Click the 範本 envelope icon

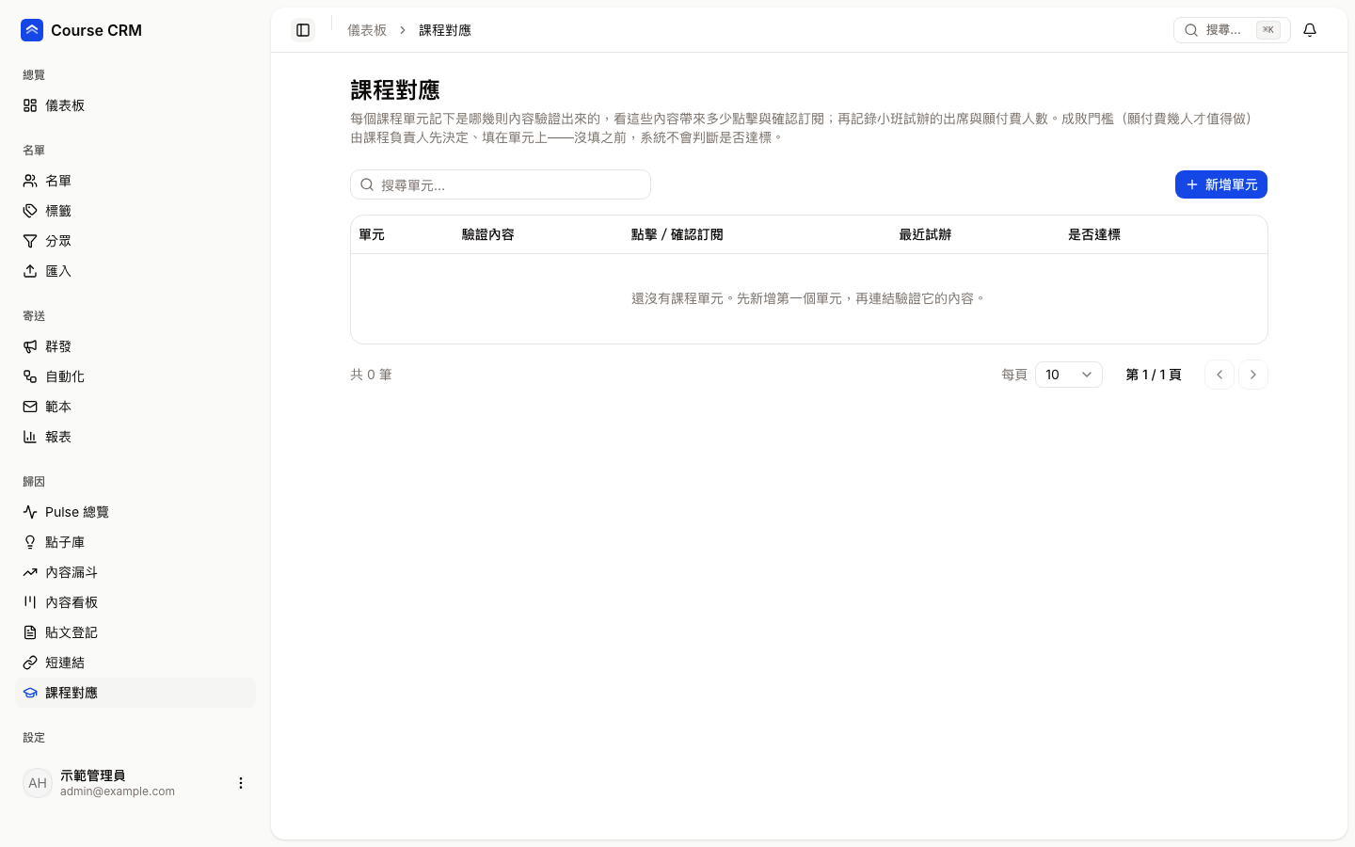click(30, 407)
